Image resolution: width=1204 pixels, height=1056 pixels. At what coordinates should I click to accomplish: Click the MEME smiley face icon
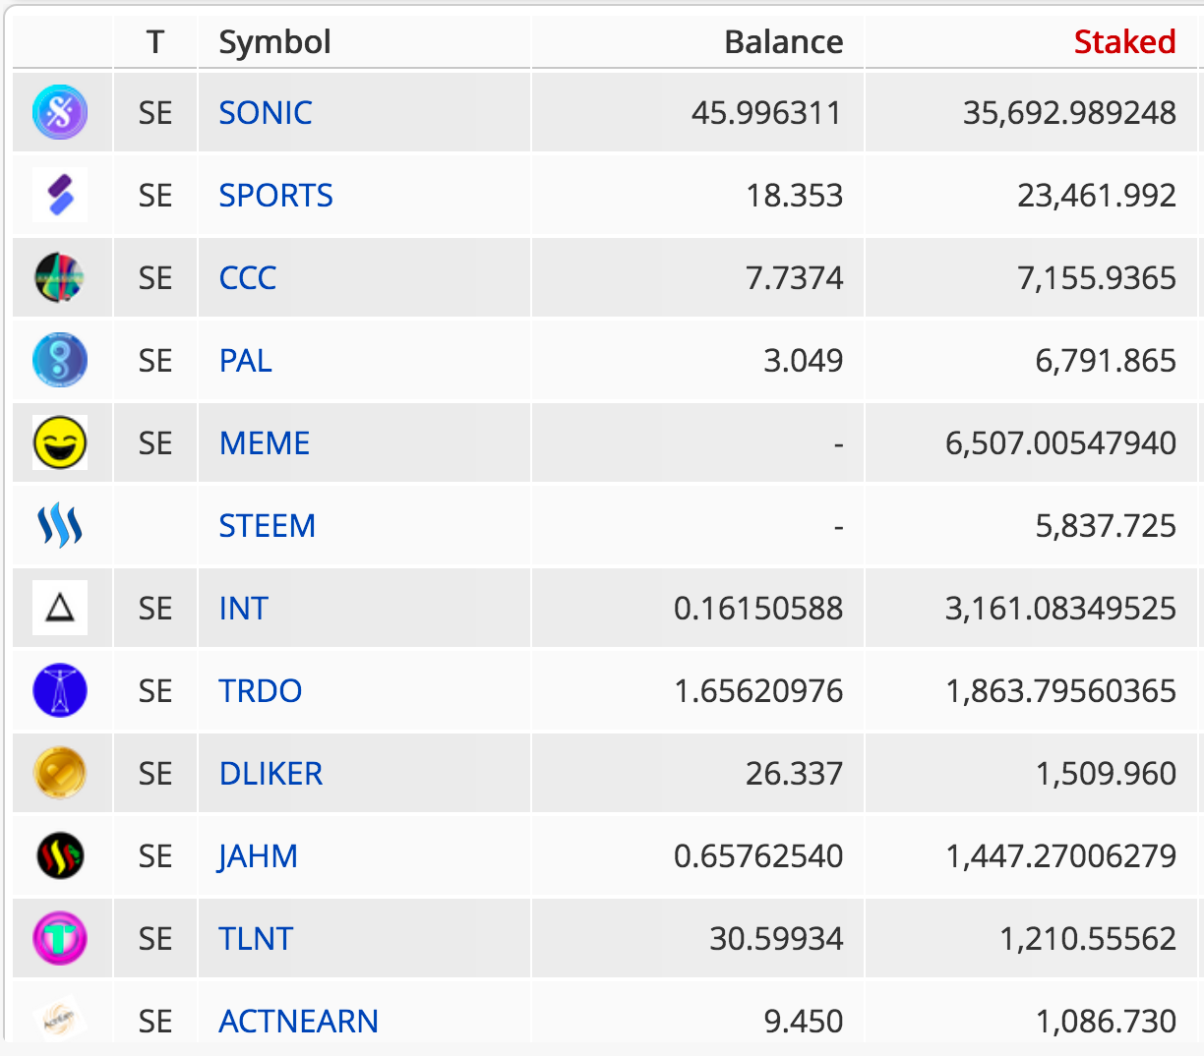click(x=60, y=442)
